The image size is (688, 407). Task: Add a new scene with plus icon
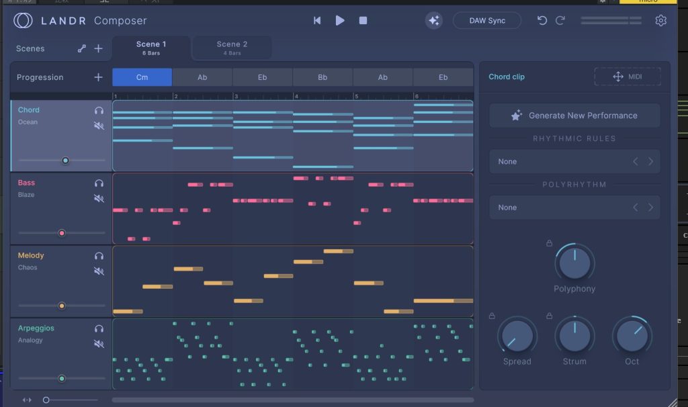pos(98,48)
